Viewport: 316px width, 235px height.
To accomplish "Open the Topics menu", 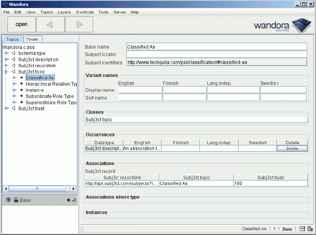I will pyautogui.click(x=46, y=12).
